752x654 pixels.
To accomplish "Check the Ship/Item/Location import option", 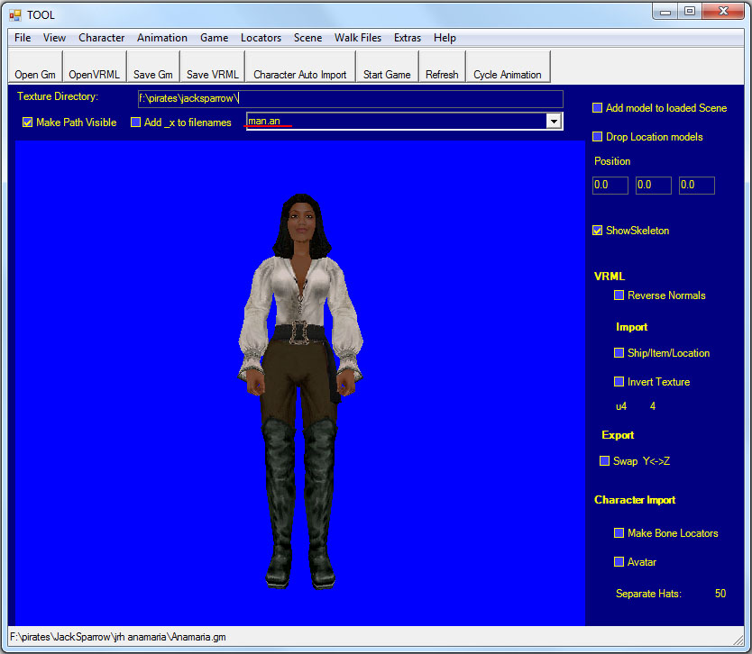I will pos(619,353).
